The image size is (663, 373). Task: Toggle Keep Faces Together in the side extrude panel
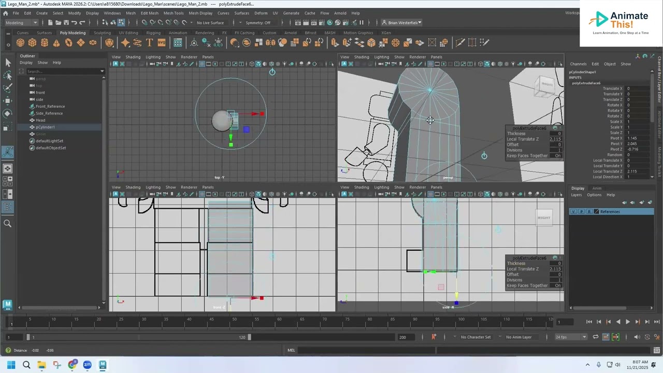(x=557, y=285)
